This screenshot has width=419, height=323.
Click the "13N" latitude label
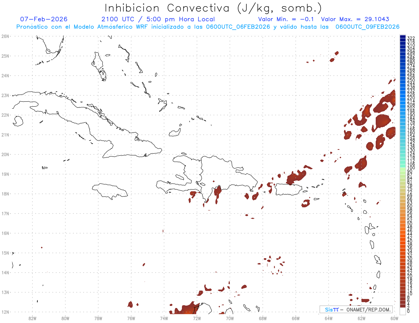point(5,292)
